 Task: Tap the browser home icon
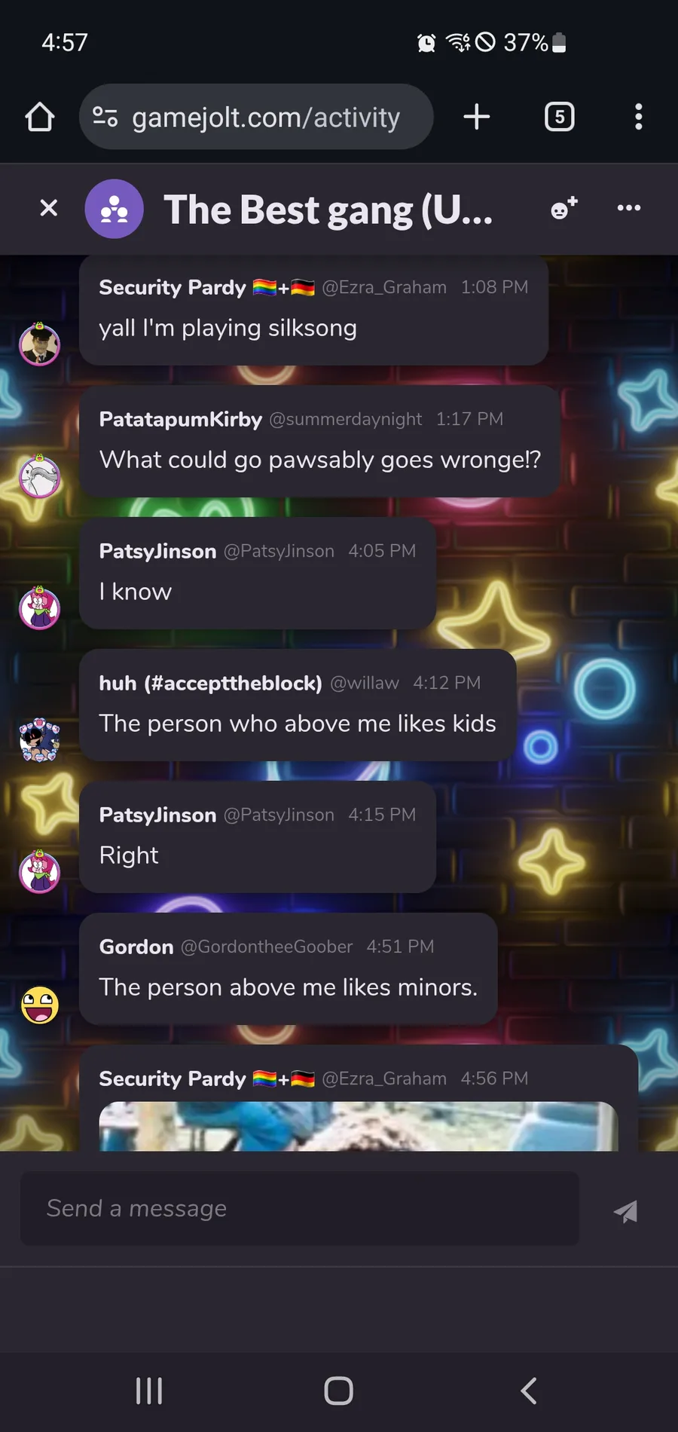[40, 117]
